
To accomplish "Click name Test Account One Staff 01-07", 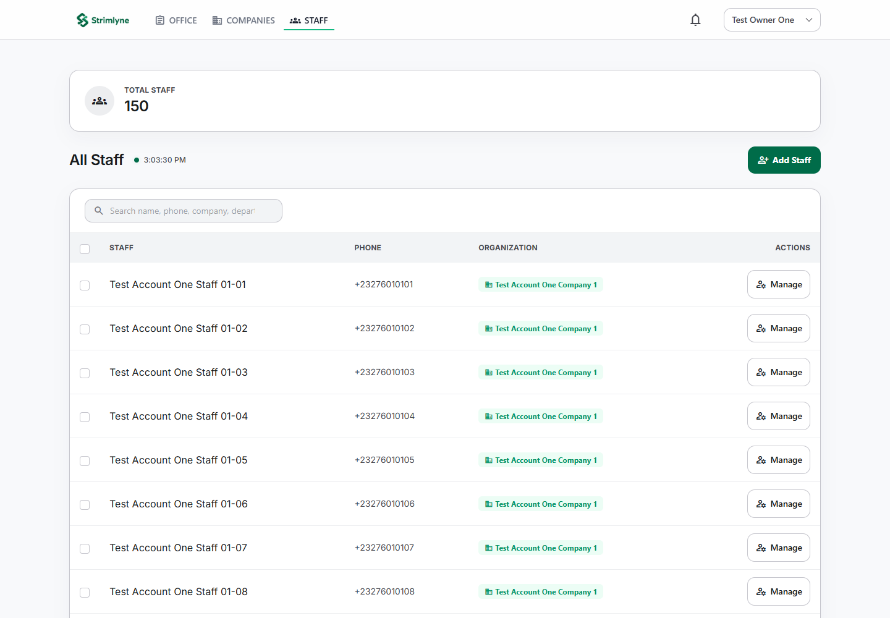I will click(x=179, y=548).
